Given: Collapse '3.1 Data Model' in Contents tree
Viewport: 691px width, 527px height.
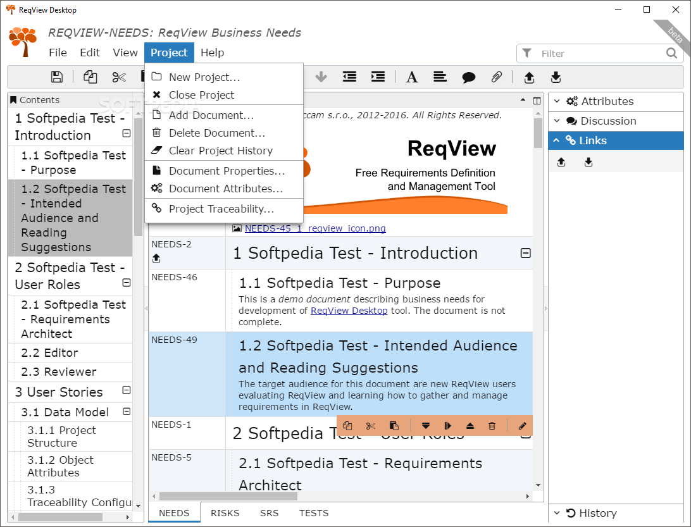Looking at the screenshot, I should coord(127,411).
